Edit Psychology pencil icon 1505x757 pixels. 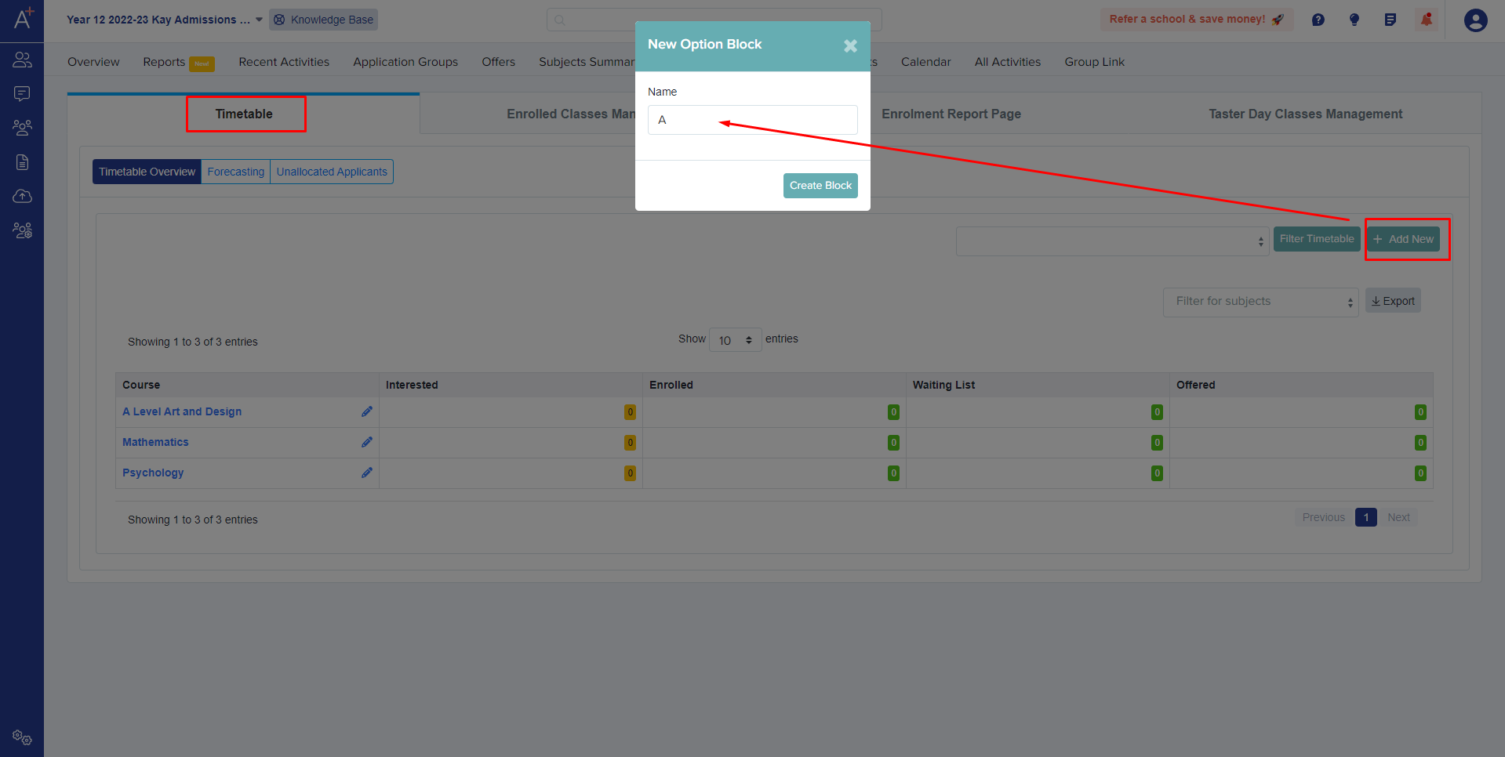click(x=366, y=473)
